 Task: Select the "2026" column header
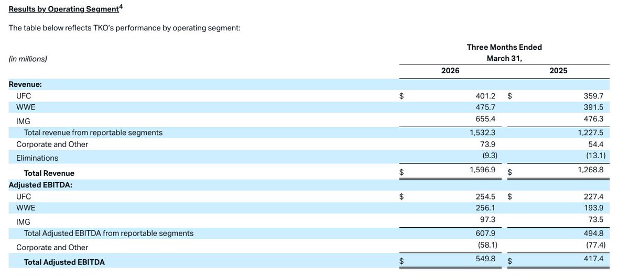(450, 71)
